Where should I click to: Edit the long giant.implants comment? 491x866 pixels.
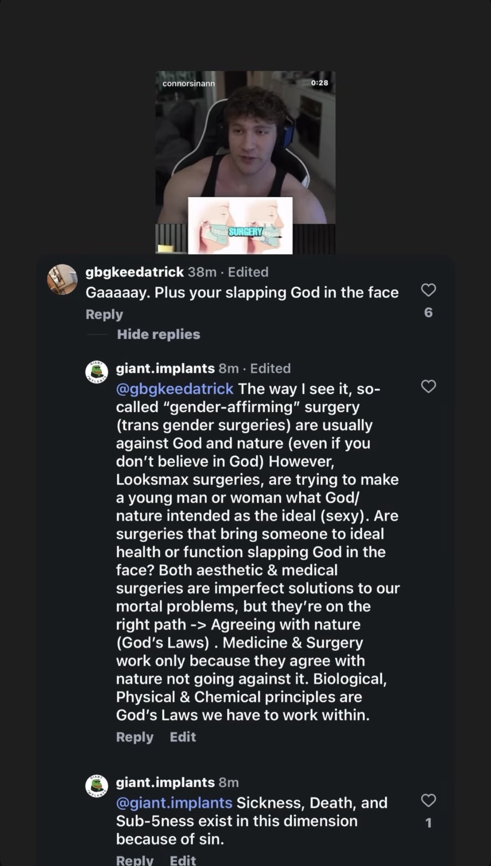pos(183,737)
